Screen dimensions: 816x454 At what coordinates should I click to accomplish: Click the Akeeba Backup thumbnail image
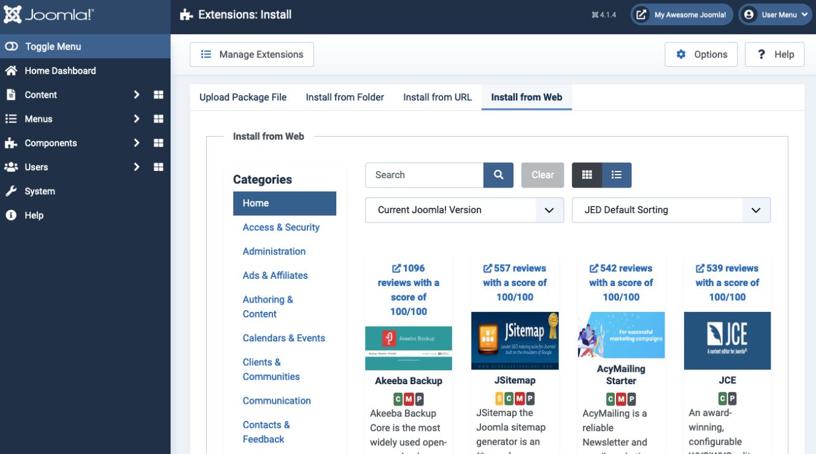point(409,348)
